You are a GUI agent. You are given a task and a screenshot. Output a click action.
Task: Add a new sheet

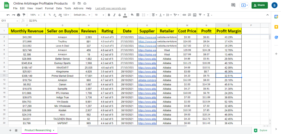pos(10,131)
